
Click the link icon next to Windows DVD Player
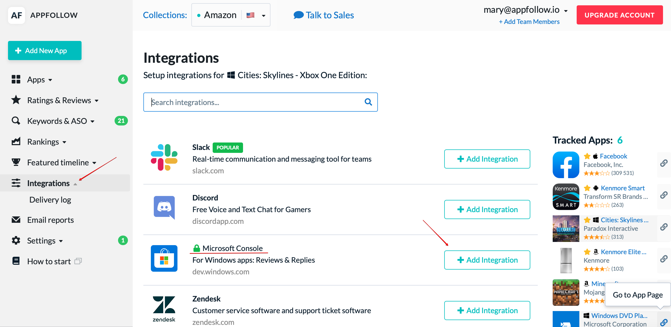[664, 322]
